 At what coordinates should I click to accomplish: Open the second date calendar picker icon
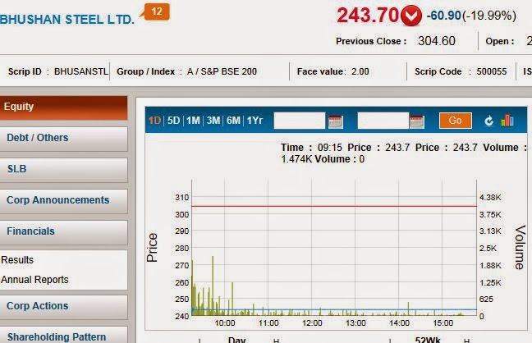click(x=416, y=121)
